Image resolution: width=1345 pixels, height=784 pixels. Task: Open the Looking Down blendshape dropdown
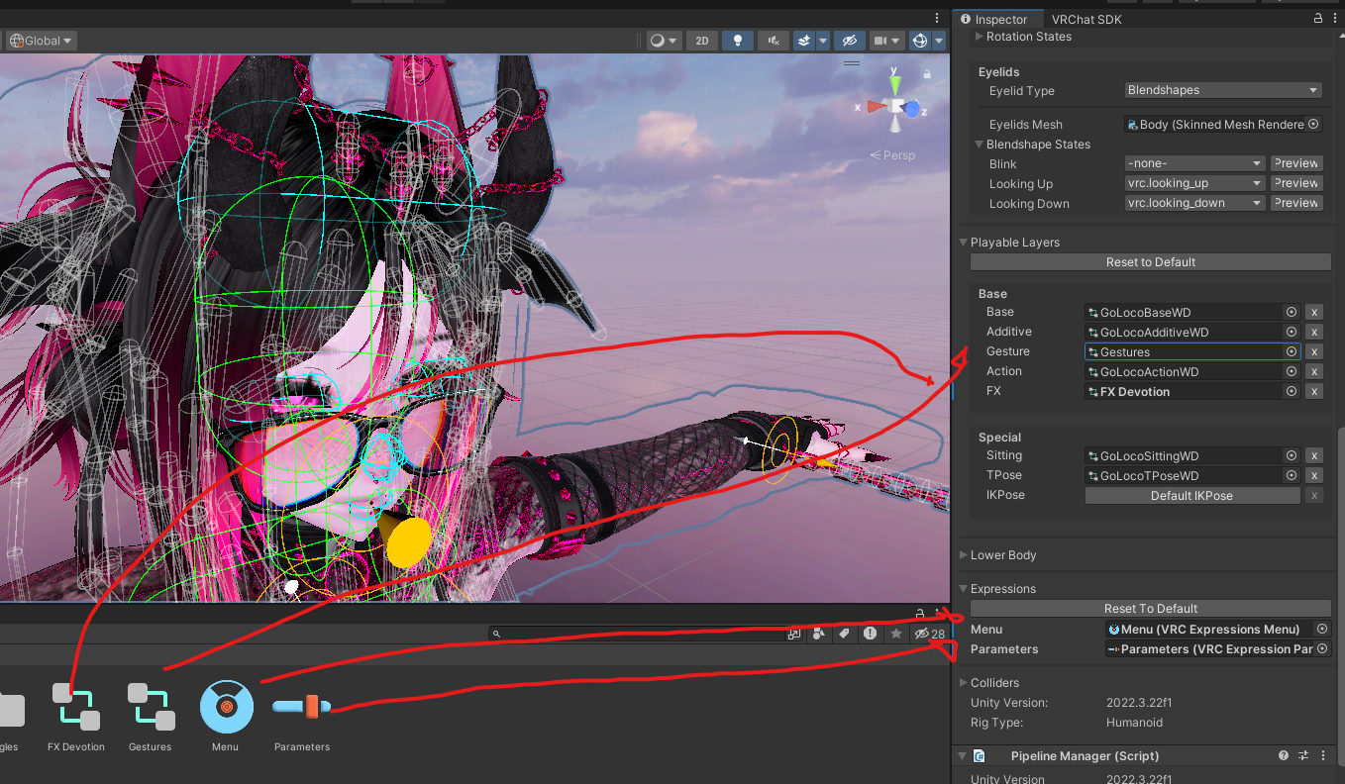point(1195,203)
